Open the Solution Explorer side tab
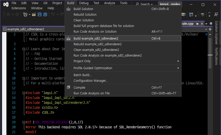The width and height of the screenshot is (221, 135). pos(216,33)
